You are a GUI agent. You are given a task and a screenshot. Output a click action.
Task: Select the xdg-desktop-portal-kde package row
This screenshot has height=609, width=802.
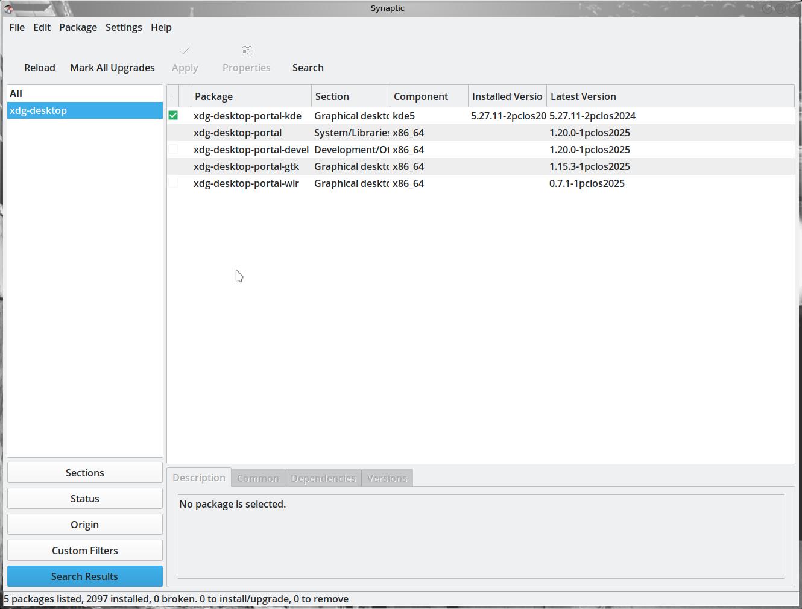[x=481, y=116]
